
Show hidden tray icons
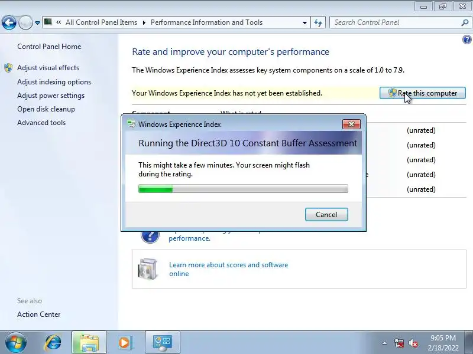385,343
